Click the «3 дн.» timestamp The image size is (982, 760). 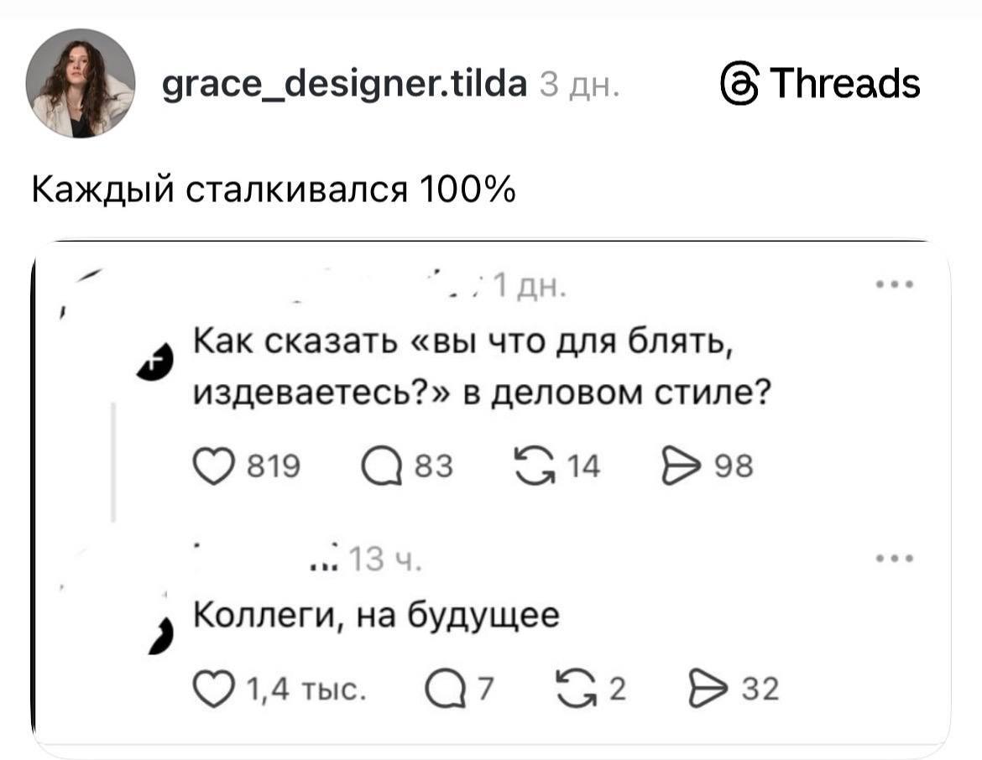click(x=579, y=83)
